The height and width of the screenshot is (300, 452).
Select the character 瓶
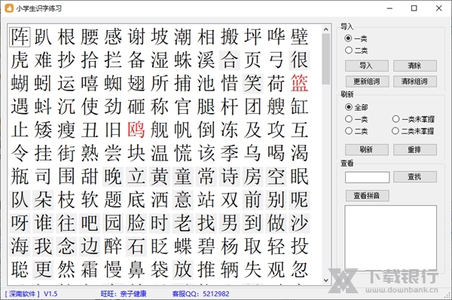point(20,176)
